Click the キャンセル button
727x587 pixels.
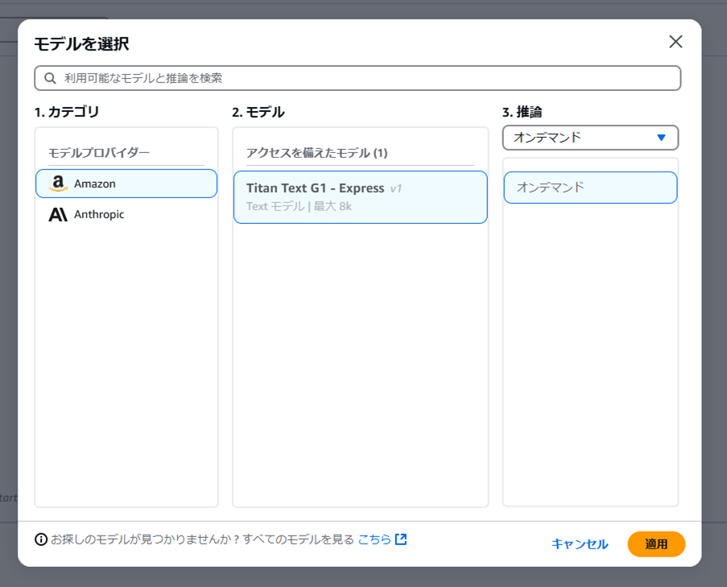click(580, 544)
